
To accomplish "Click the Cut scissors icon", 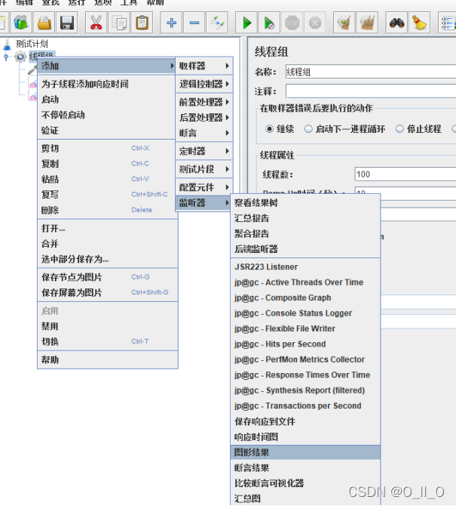I will (x=96, y=23).
